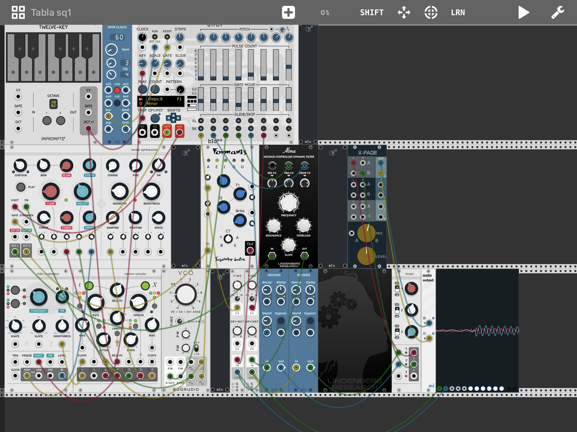Tap the add module plus icon

(x=288, y=12)
